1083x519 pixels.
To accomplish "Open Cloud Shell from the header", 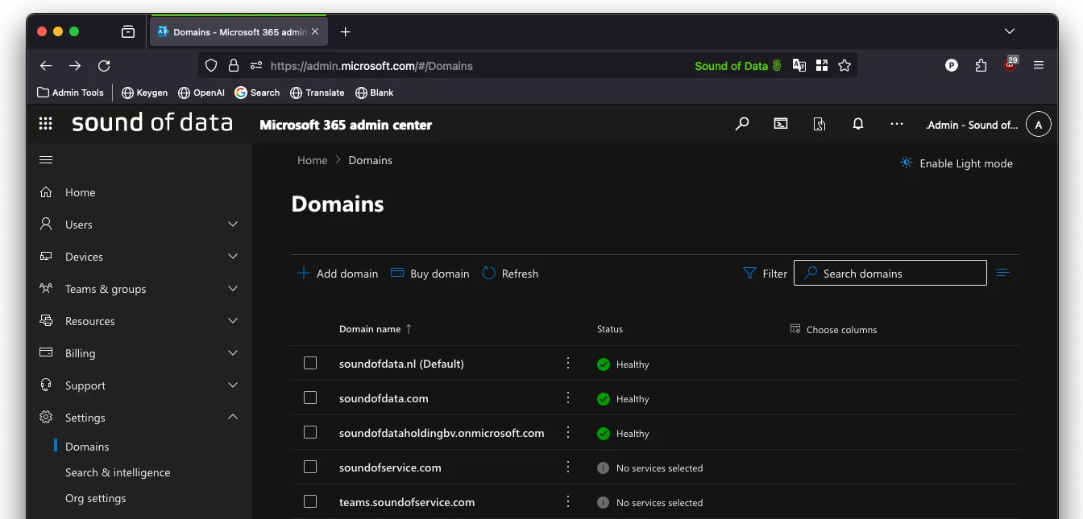I will point(781,124).
